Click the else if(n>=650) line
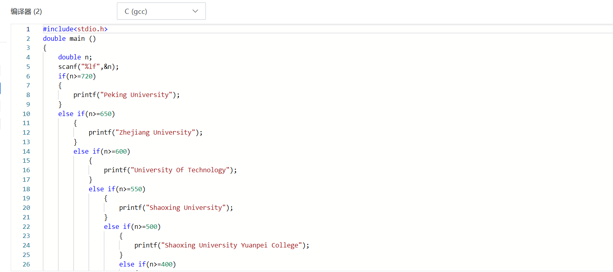This screenshot has width=613, height=272. (x=86, y=114)
